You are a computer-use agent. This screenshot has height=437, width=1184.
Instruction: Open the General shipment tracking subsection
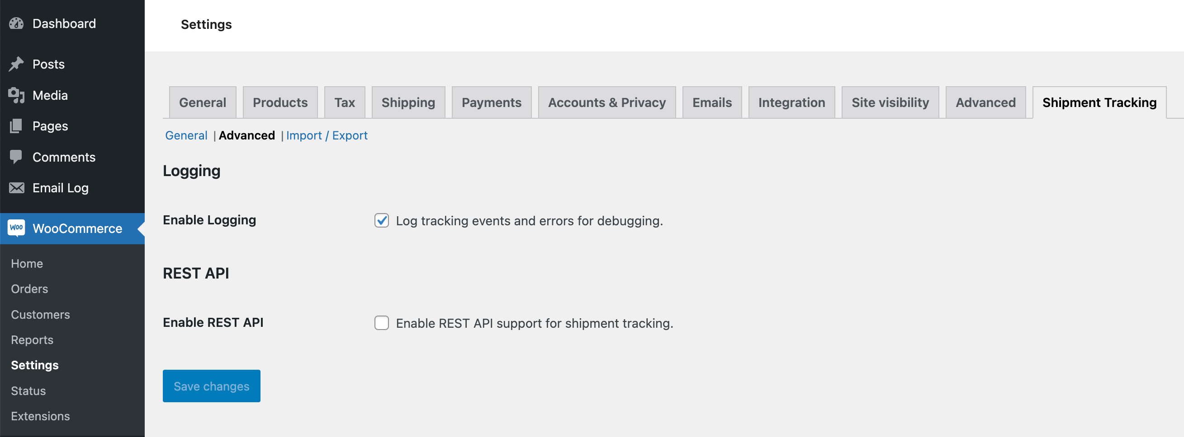pyautogui.click(x=186, y=135)
